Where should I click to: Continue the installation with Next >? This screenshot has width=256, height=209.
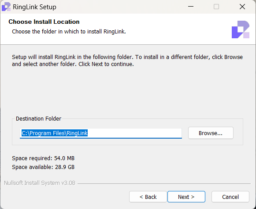click(x=186, y=197)
